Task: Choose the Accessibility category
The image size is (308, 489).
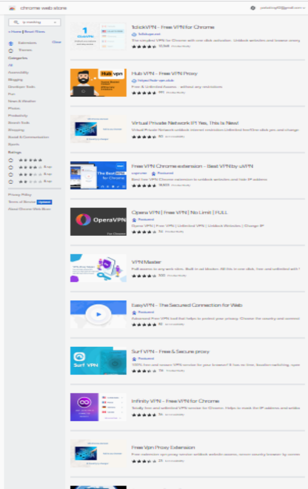Action: [18, 72]
